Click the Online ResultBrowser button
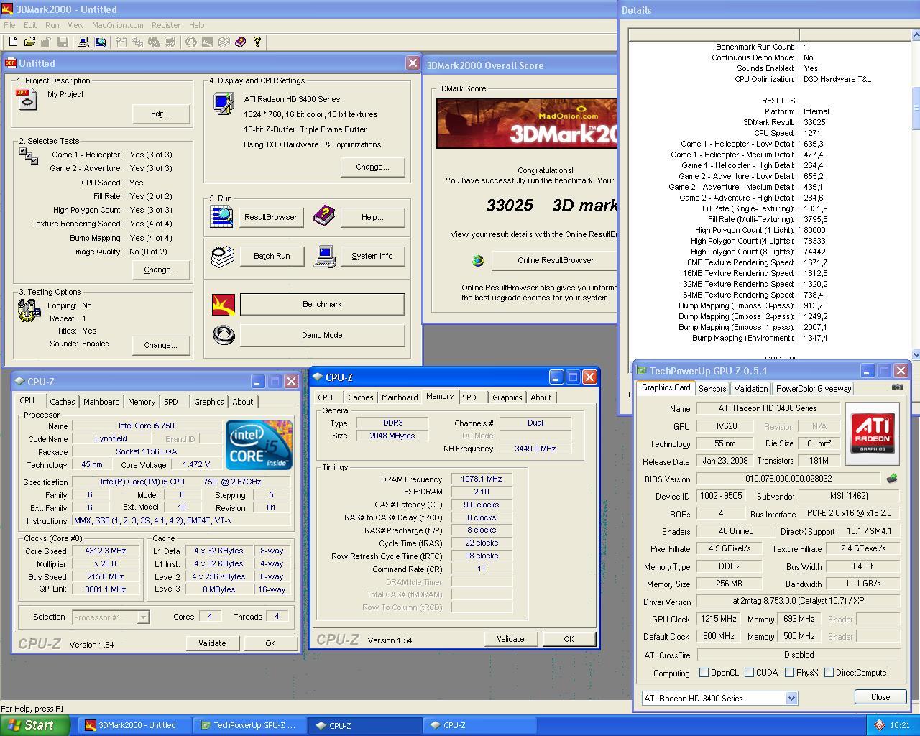 click(555, 260)
